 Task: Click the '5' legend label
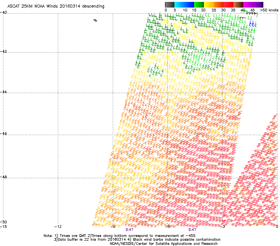[x=175, y=10]
